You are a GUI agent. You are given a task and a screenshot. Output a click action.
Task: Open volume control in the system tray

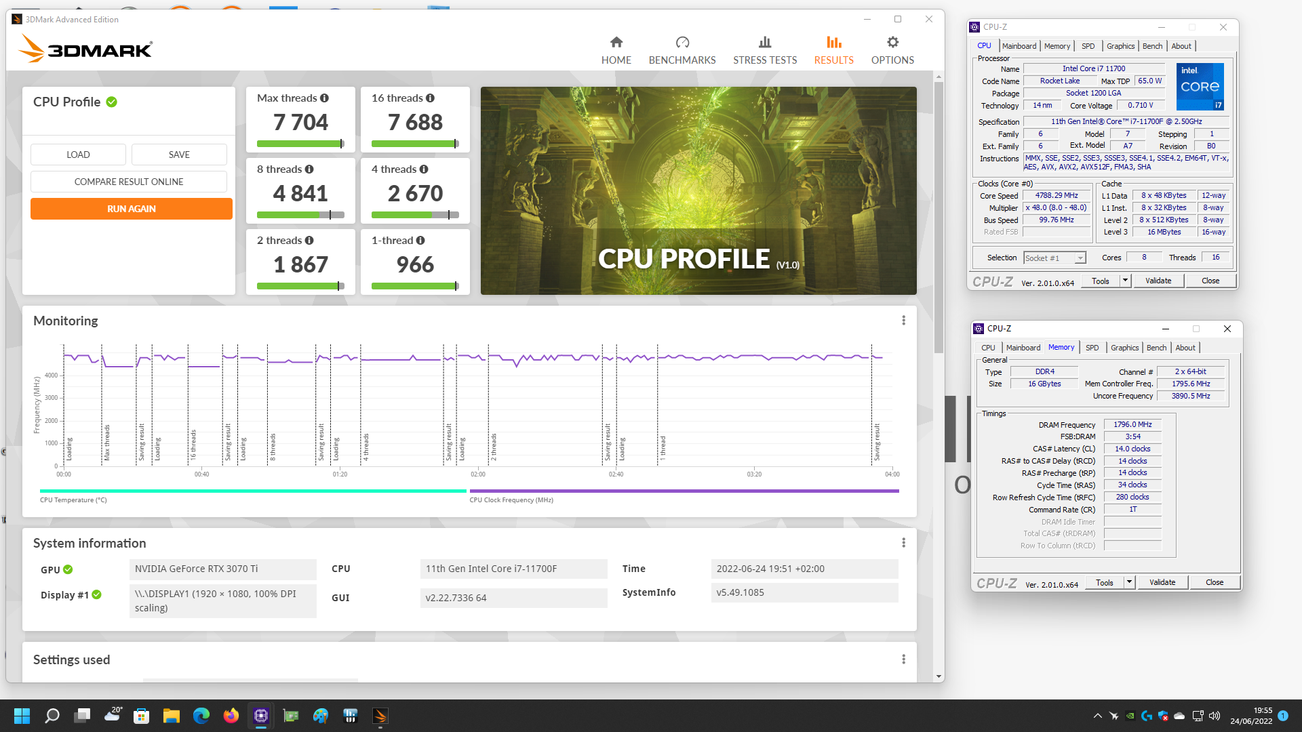[x=1215, y=716]
